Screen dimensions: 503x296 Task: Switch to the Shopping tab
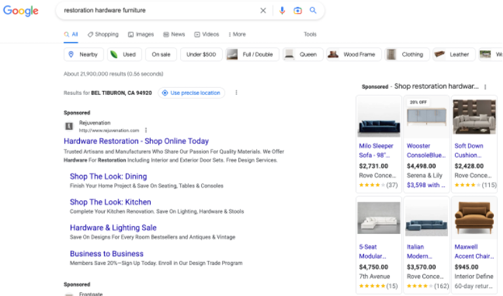103,34
